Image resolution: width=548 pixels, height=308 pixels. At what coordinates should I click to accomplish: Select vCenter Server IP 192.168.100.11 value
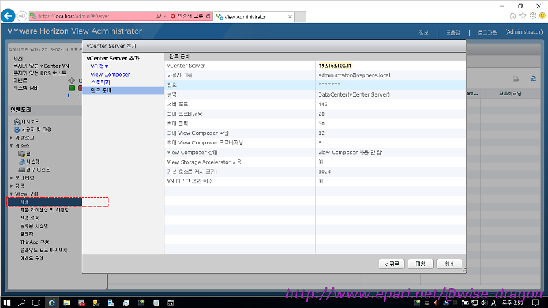pos(335,66)
